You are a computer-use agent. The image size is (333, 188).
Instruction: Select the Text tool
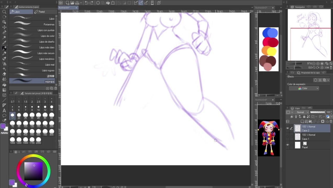[4, 110]
